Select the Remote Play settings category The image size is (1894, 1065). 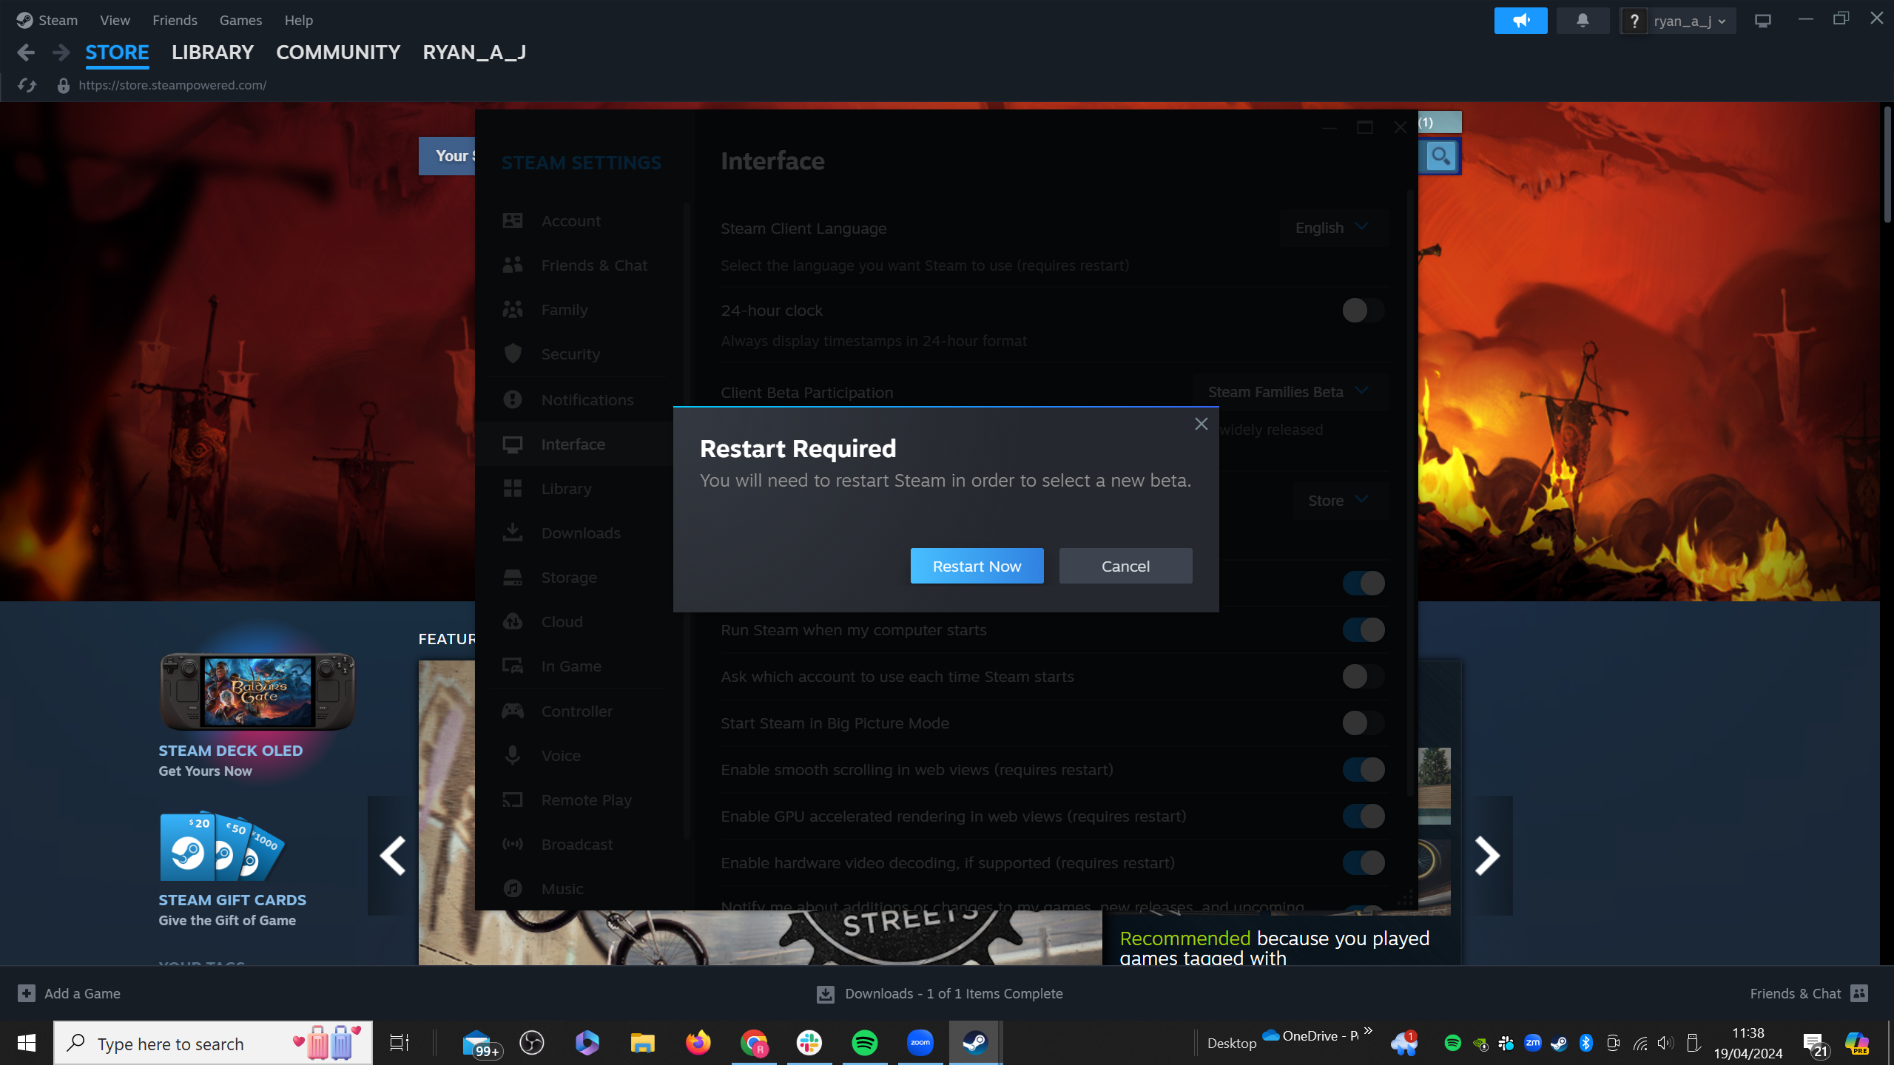pyautogui.click(x=577, y=800)
